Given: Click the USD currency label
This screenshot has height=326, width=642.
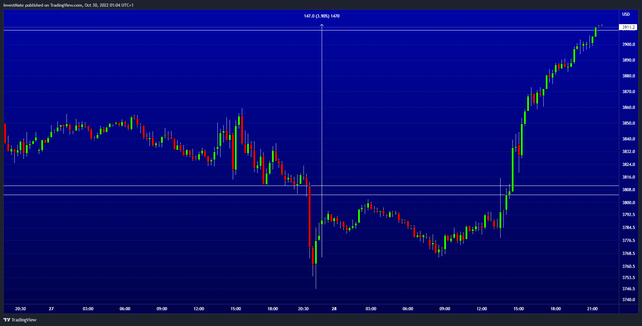Looking at the screenshot, I should pyautogui.click(x=626, y=14).
